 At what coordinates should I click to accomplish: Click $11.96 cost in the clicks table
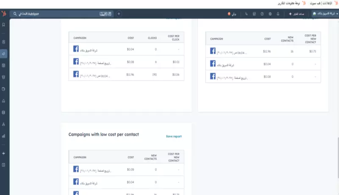pyautogui.click(x=130, y=75)
